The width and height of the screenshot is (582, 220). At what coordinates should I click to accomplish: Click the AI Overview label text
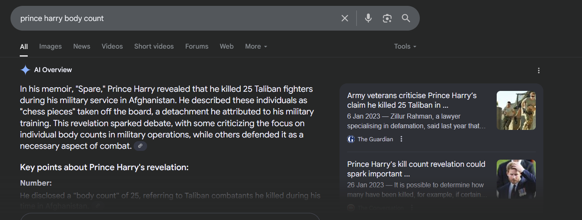coord(53,70)
